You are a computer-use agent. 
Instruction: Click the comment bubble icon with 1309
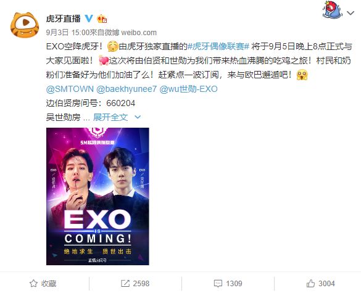(218, 283)
